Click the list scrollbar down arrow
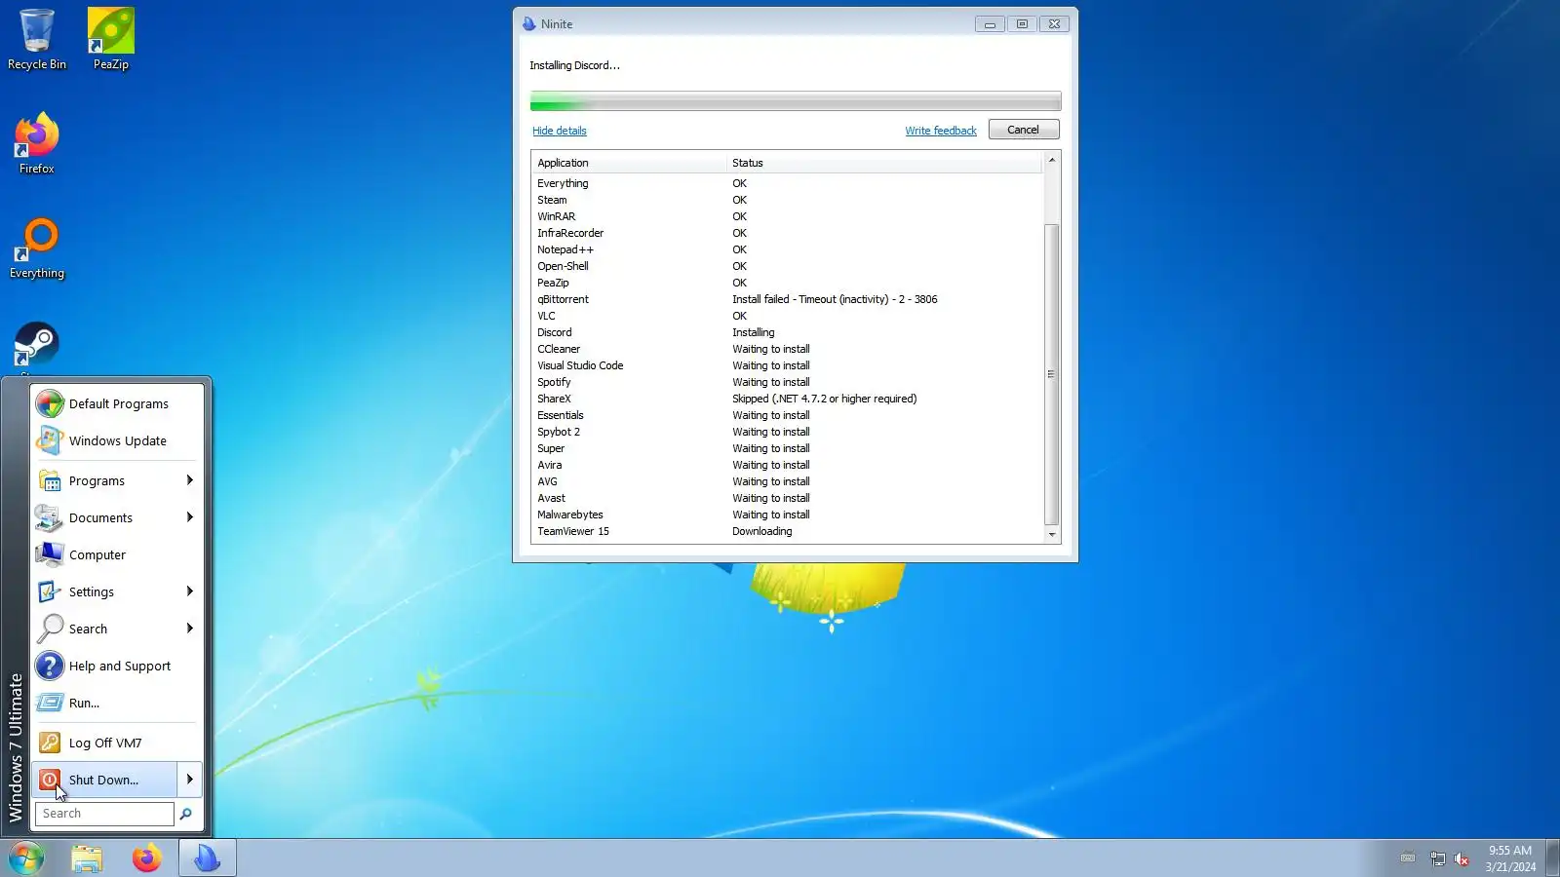 coord(1052,535)
